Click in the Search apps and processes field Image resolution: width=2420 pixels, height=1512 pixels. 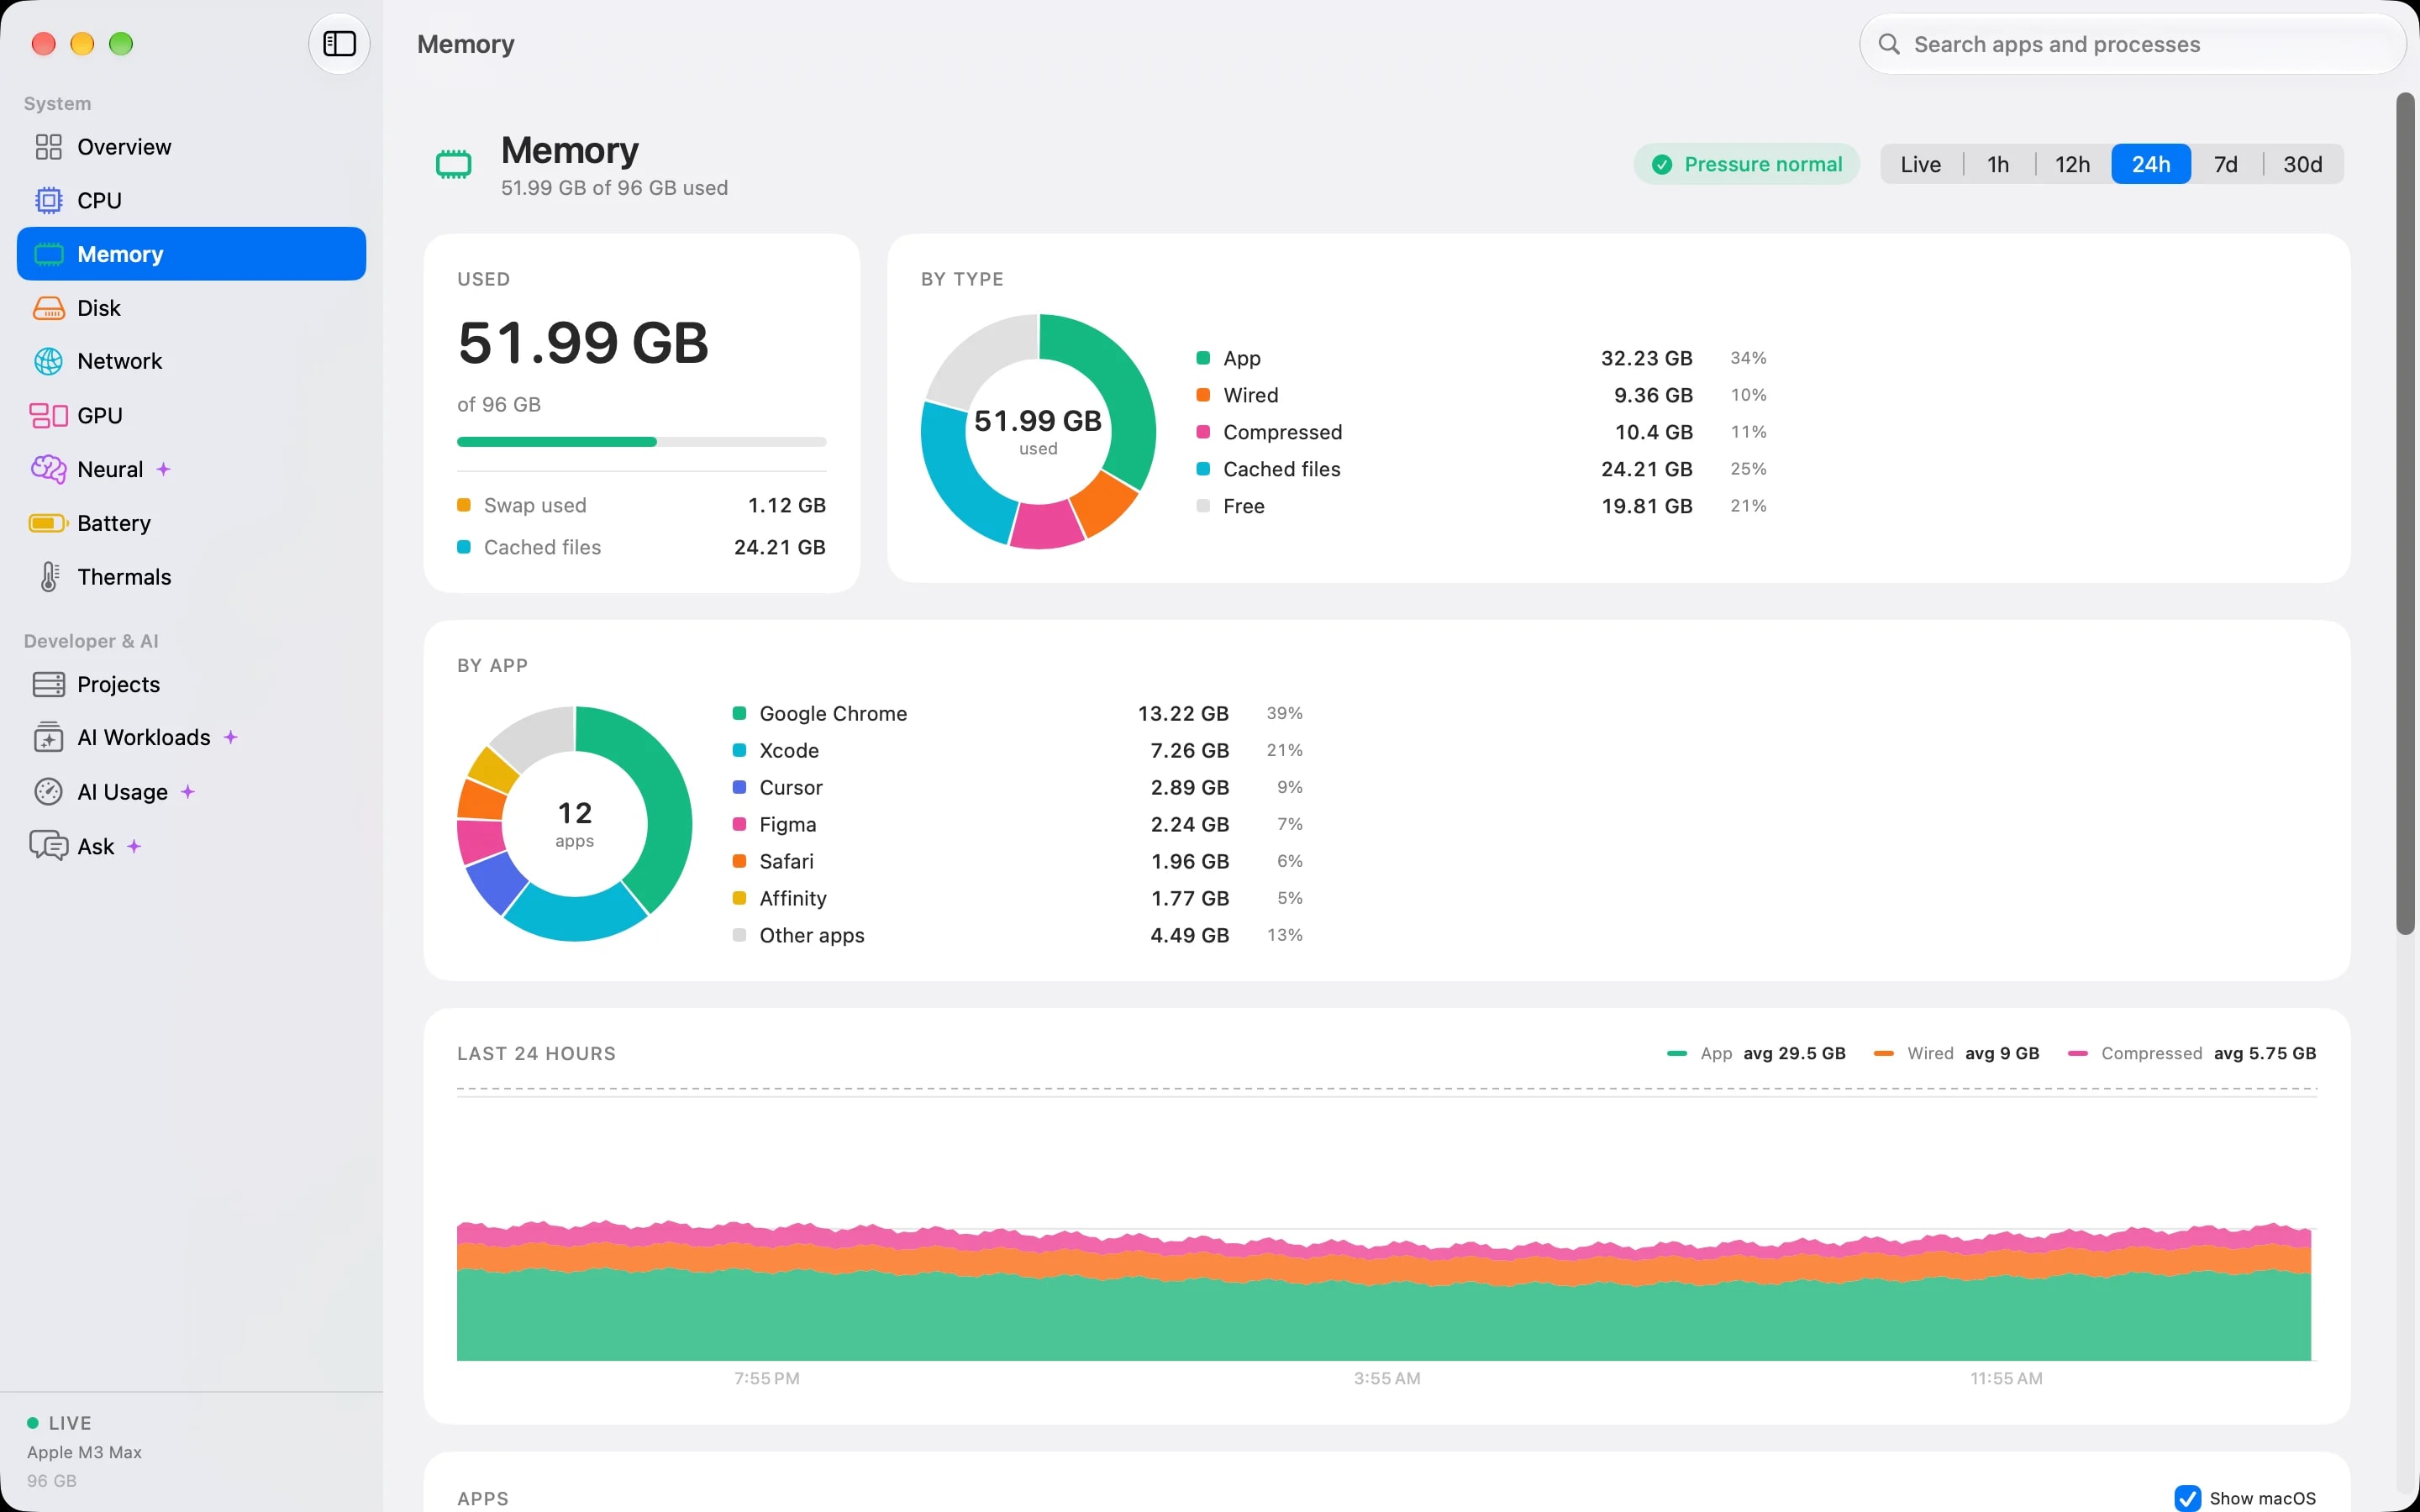(x=2132, y=44)
